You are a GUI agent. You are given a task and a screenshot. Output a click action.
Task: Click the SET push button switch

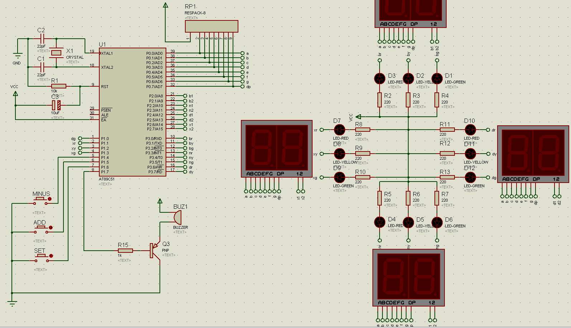[x=41, y=258]
